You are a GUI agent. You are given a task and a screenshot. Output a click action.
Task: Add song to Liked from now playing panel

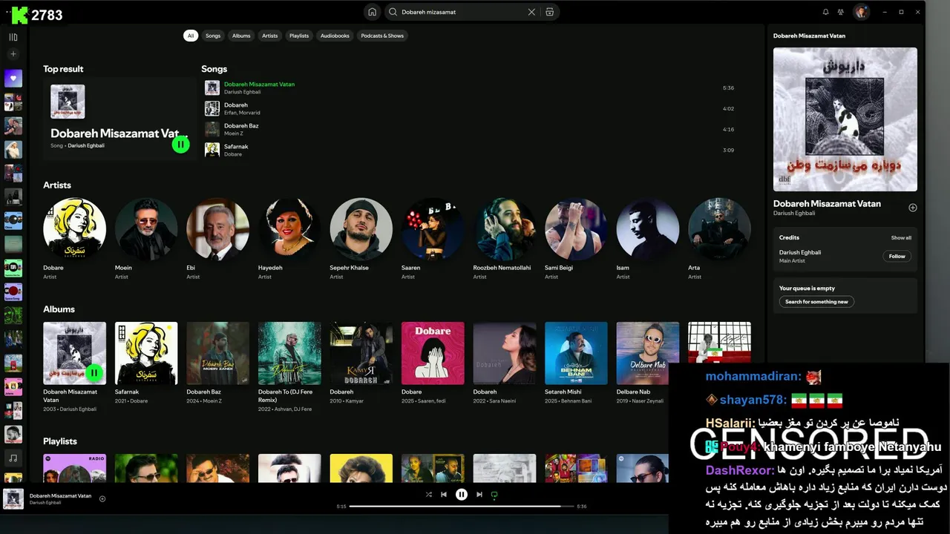pos(913,208)
